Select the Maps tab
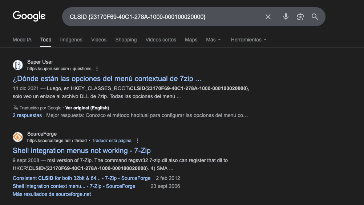This screenshot has height=205, width=364. (x=191, y=40)
